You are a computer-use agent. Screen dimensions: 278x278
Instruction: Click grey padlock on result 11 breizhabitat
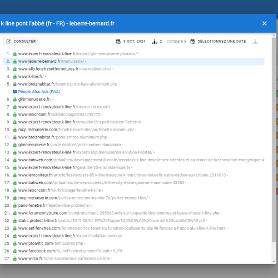point(15,137)
